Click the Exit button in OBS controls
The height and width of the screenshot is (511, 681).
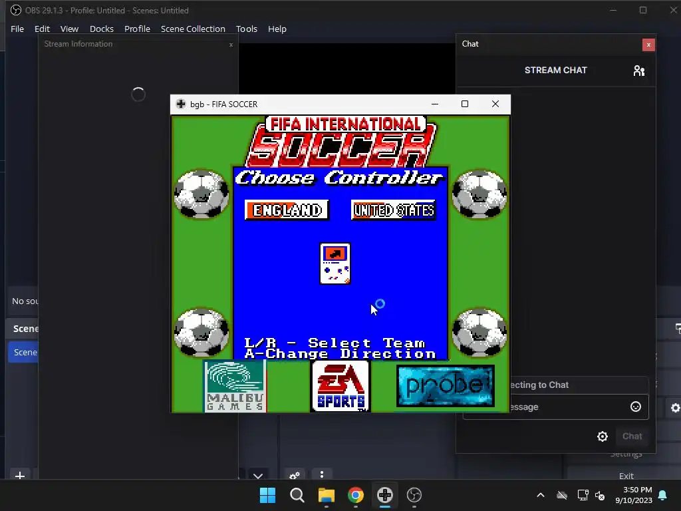[x=626, y=475]
